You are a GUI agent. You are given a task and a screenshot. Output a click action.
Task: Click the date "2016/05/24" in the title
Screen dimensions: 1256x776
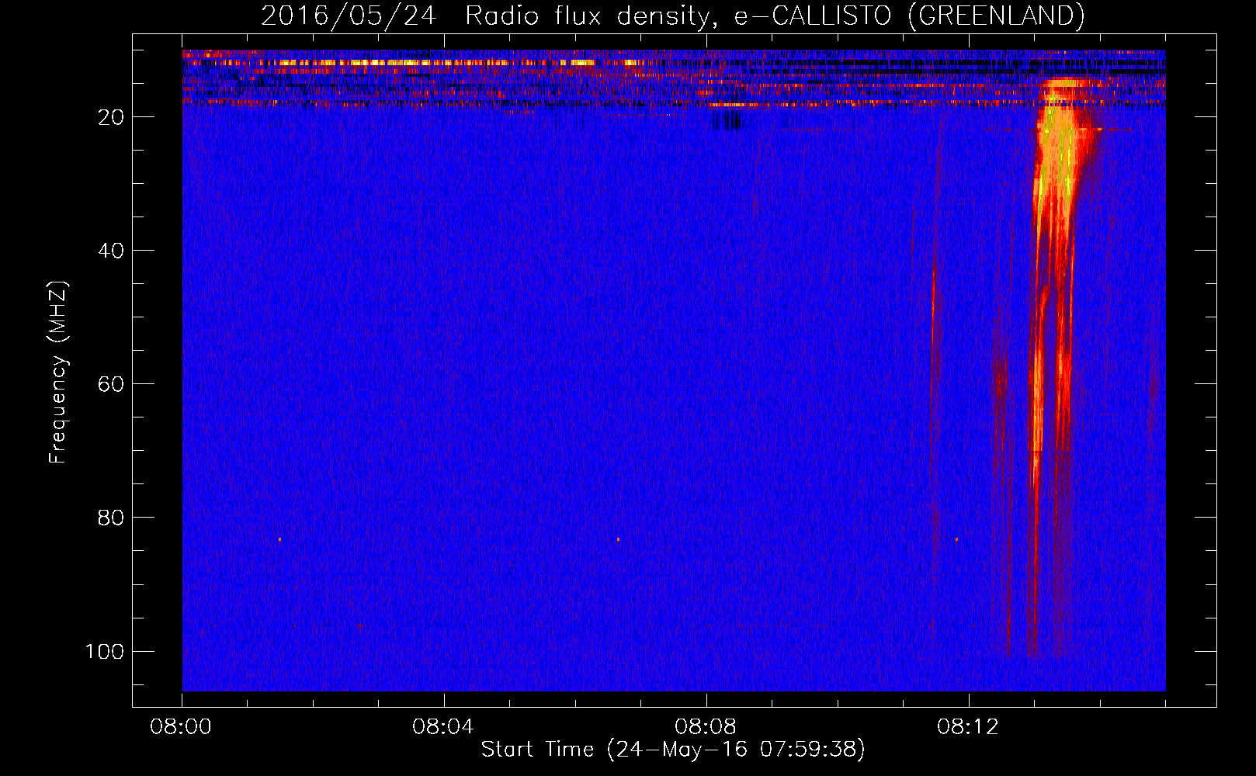coord(349,16)
